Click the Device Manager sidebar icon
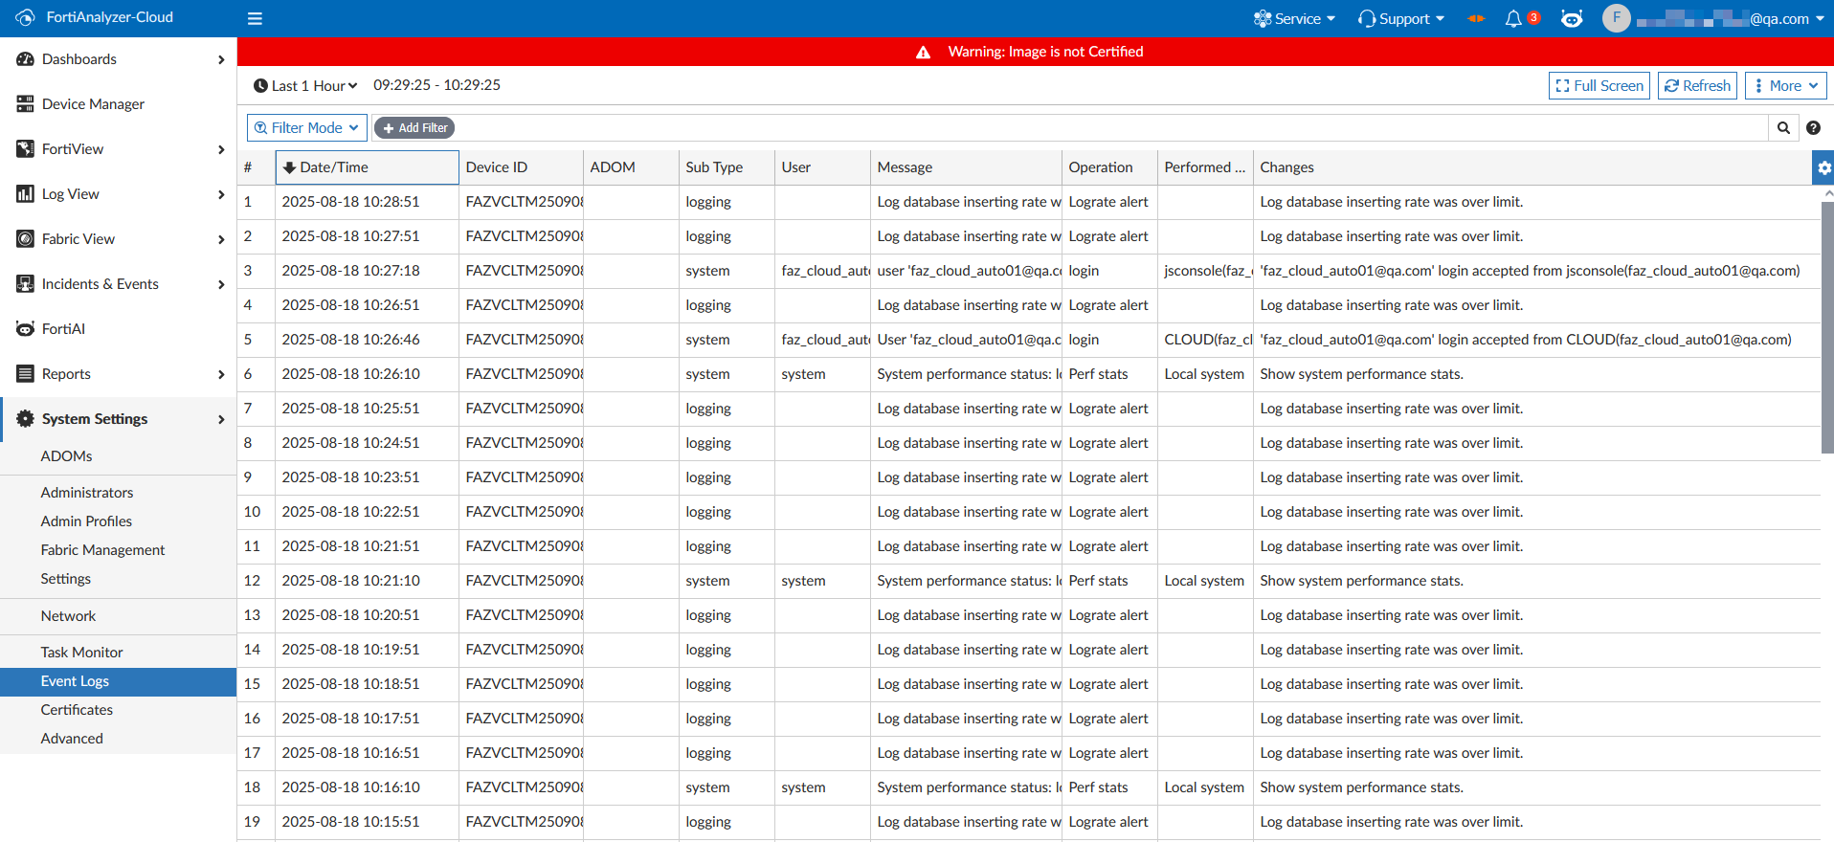Image resolution: width=1834 pixels, height=842 pixels. (26, 104)
